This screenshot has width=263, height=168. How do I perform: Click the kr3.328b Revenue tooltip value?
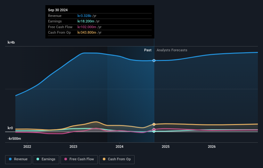pos(84,16)
